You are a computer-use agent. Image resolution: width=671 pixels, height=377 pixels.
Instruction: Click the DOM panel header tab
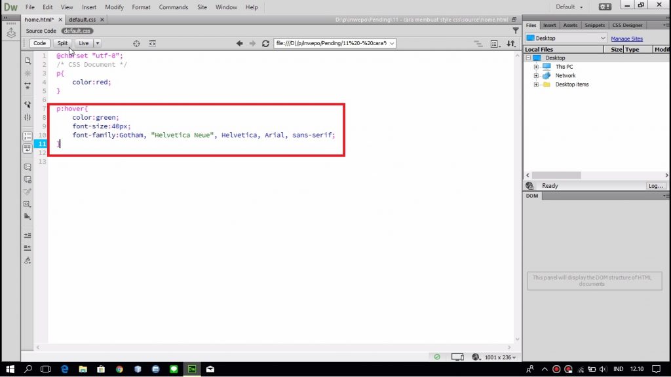(x=532, y=196)
